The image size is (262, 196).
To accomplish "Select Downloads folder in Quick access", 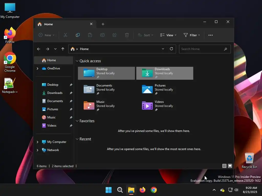I will click(165, 73).
